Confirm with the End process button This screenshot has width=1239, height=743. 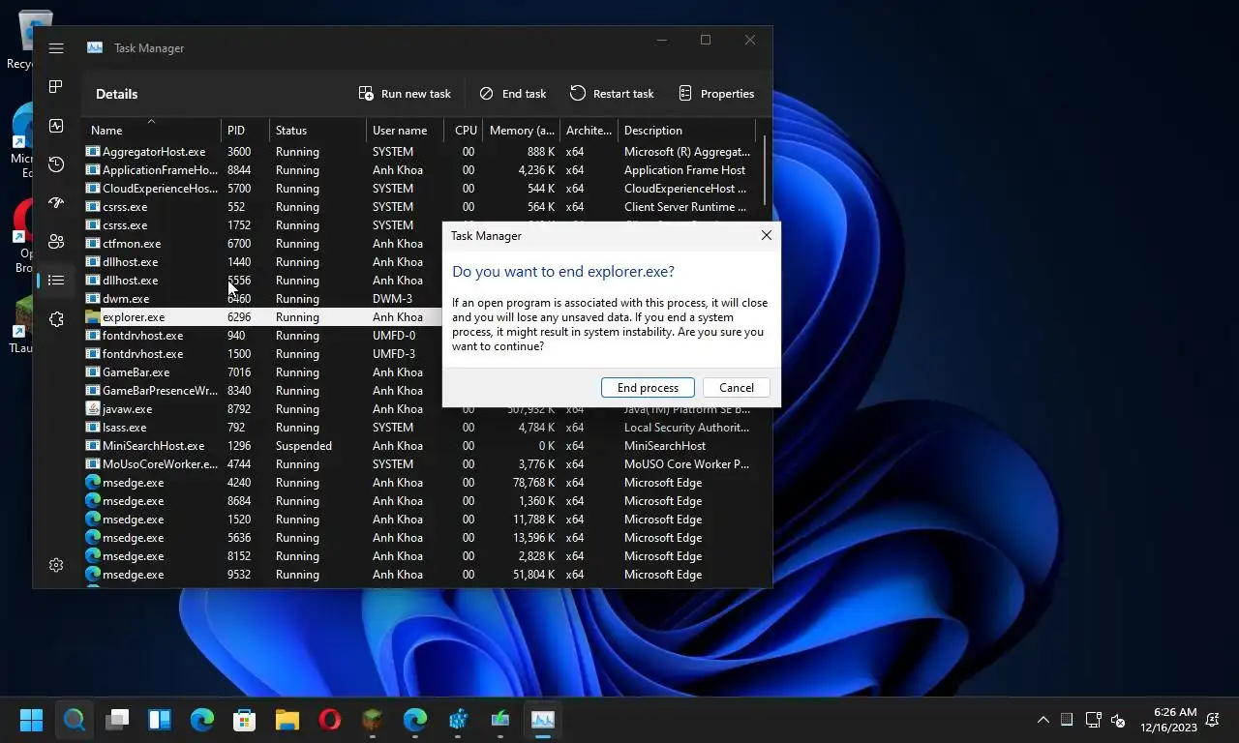click(x=648, y=388)
